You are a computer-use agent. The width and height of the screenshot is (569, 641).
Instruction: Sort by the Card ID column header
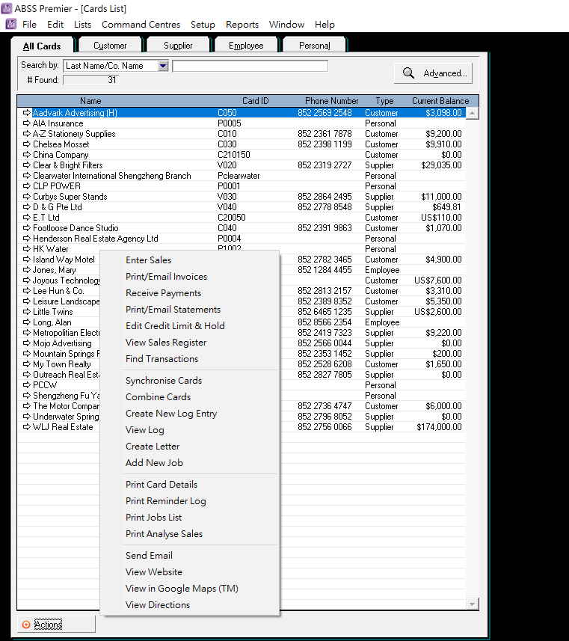click(256, 101)
